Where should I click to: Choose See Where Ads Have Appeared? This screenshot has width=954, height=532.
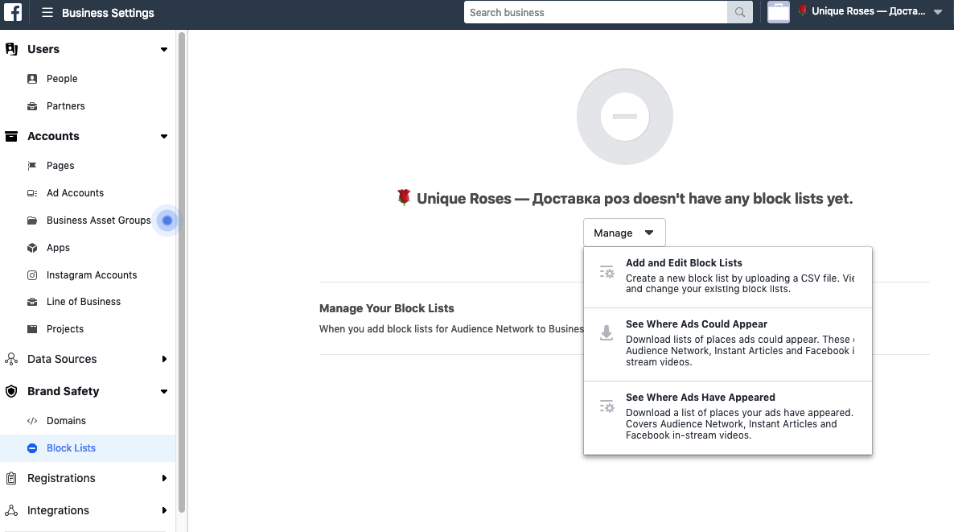[728, 419]
